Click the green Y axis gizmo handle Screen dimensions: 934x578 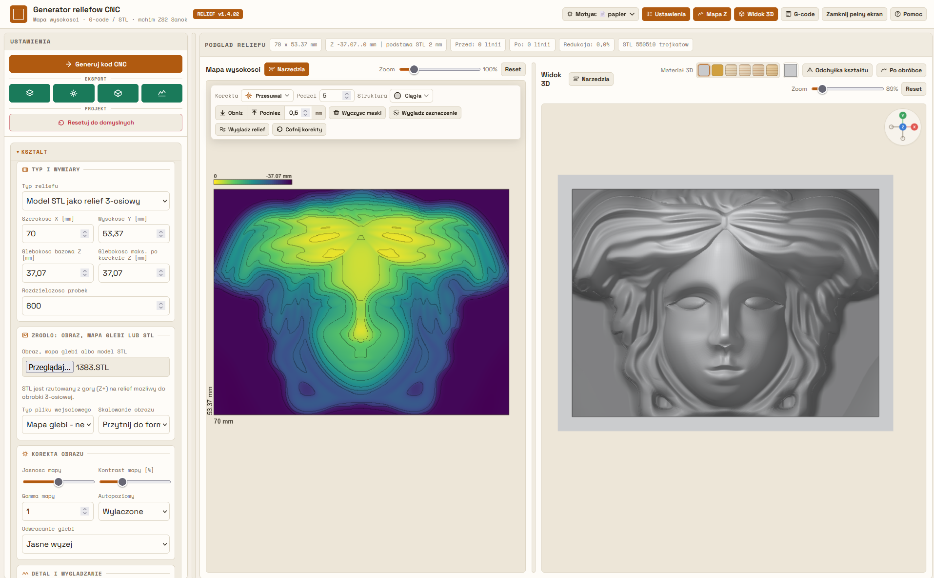[x=903, y=116]
